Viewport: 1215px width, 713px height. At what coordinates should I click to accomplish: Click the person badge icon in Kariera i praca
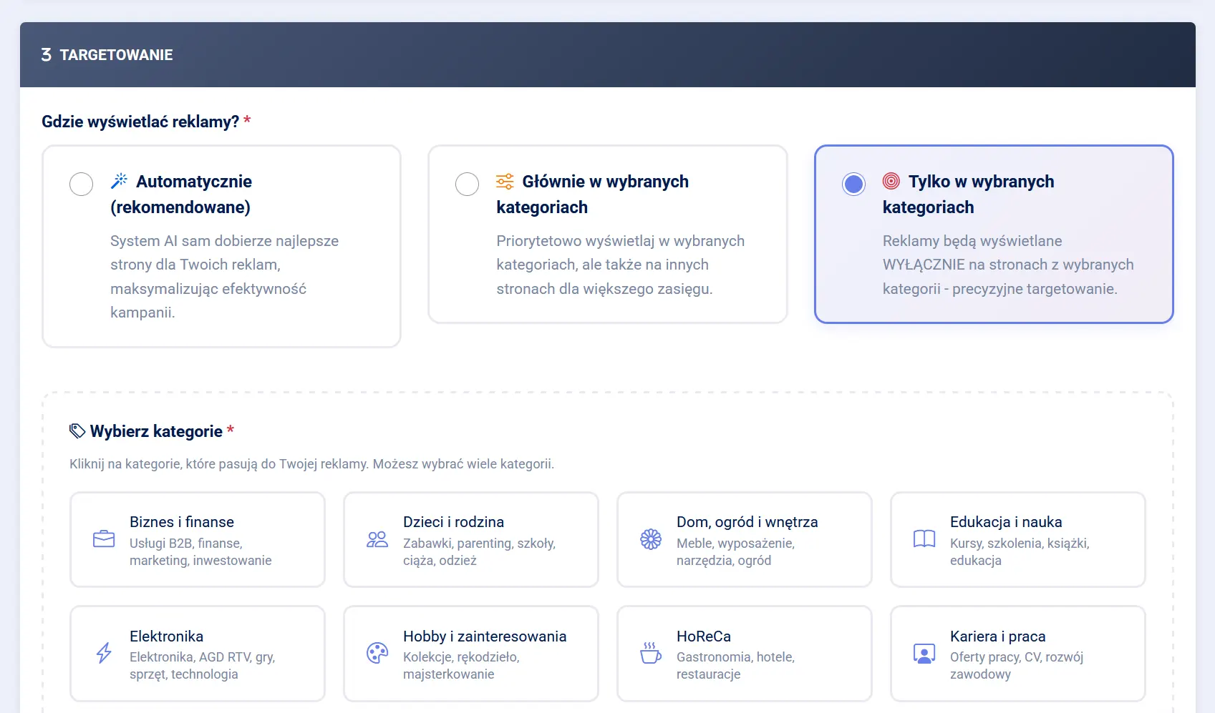[x=924, y=653]
